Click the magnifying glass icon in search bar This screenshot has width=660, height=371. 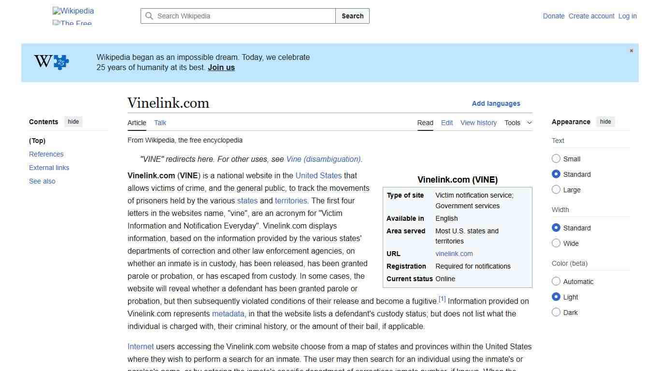click(x=149, y=16)
